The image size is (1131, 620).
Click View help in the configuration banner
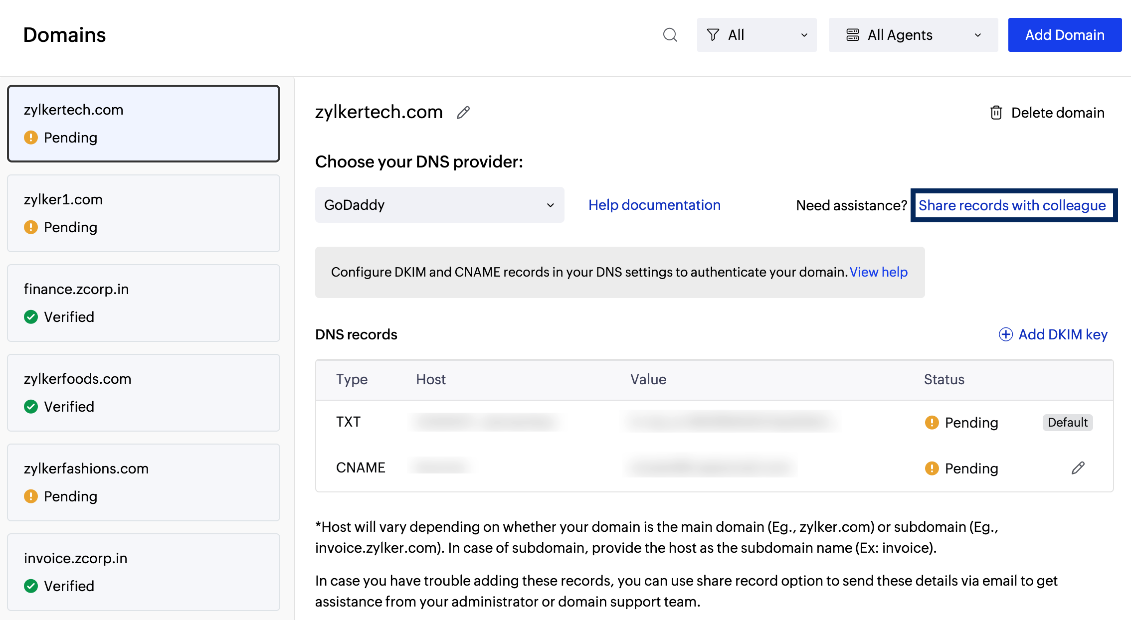click(878, 272)
